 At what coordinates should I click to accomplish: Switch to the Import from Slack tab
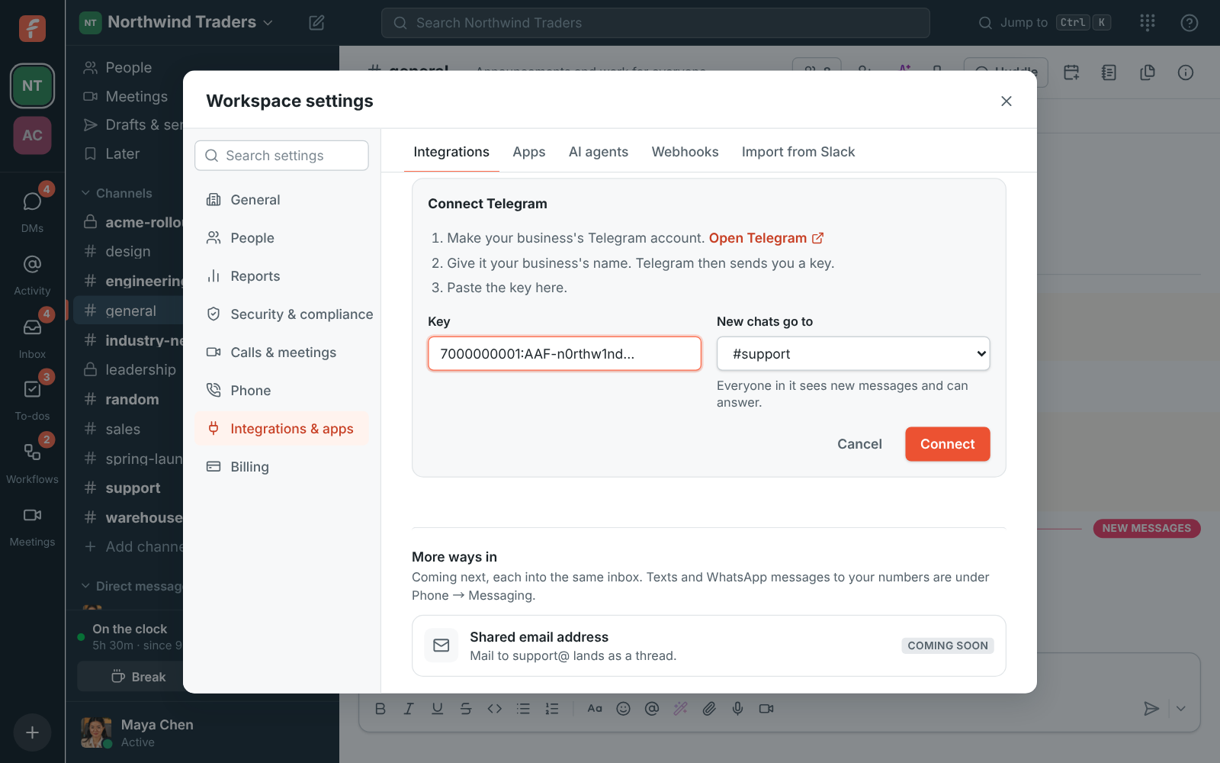(x=798, y=152)
